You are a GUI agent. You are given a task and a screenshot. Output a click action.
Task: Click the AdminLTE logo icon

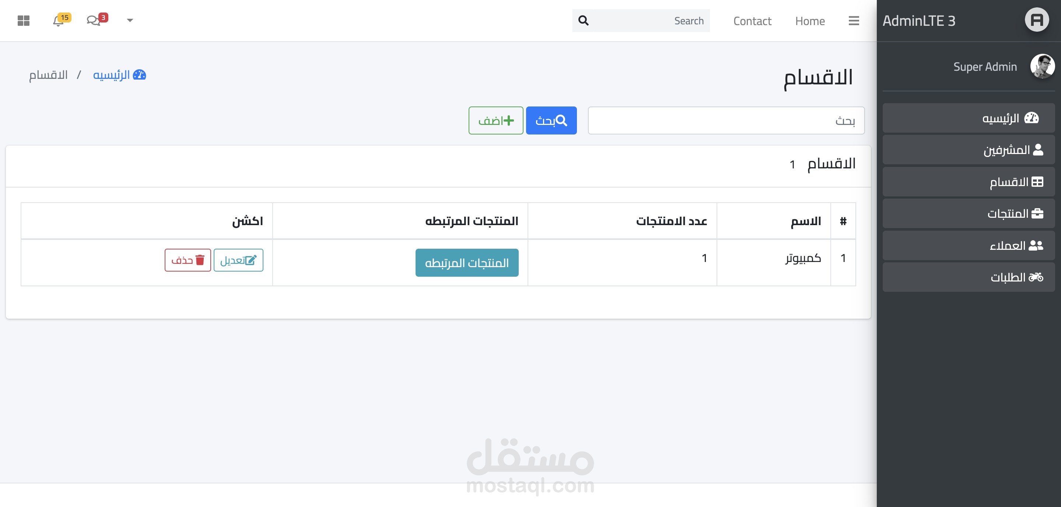coord(1036,20)
